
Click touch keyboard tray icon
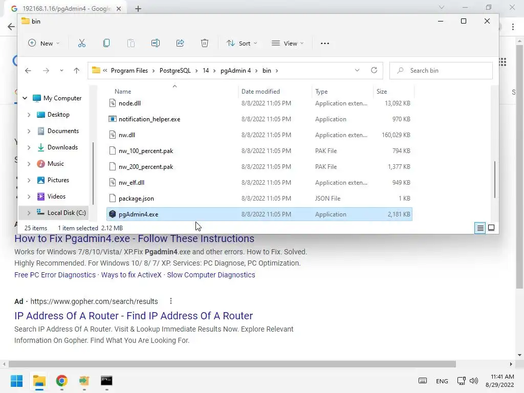click(x=422, y=381)
